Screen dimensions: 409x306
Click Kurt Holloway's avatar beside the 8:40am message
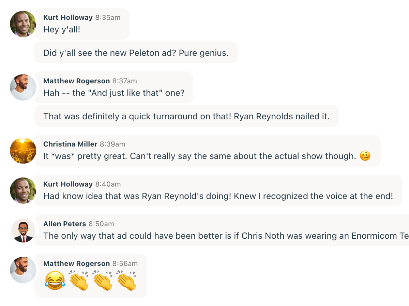[x=23, y=190]
